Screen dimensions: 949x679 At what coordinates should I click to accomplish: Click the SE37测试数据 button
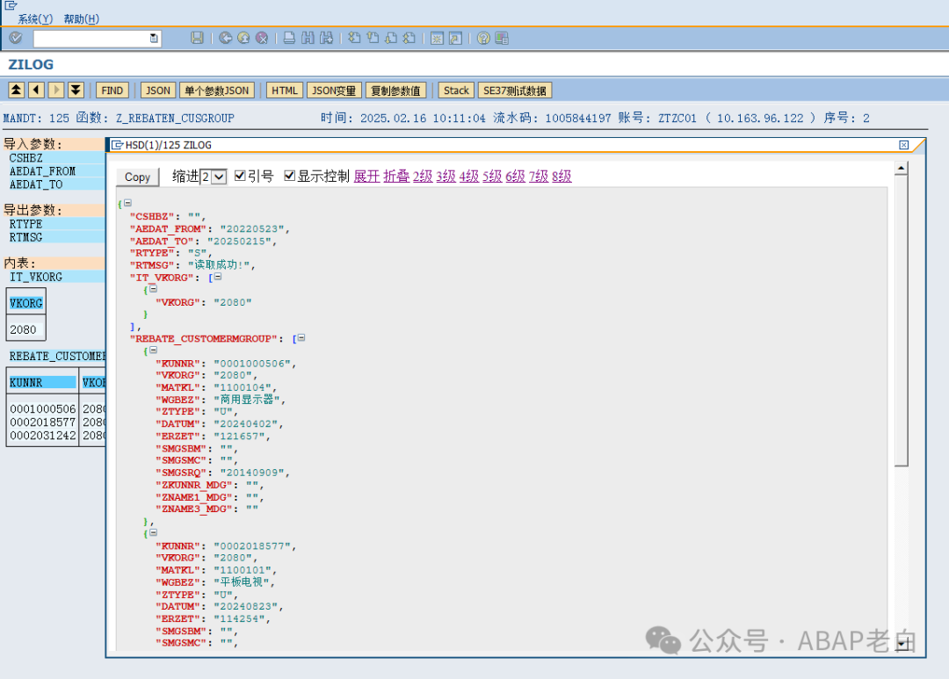(514, 90)
